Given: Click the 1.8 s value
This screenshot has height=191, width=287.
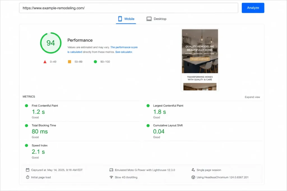Looking at the screenshot, I should [159, 112].
